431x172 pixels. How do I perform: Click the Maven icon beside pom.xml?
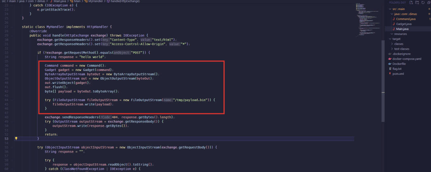click(x=390, y=74)
